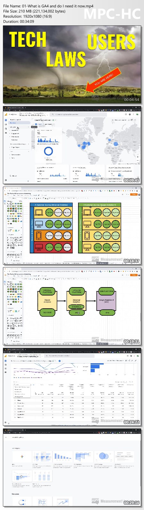Click the analytics.js green label
Screen dimensions: 144x510
(76, 307)
